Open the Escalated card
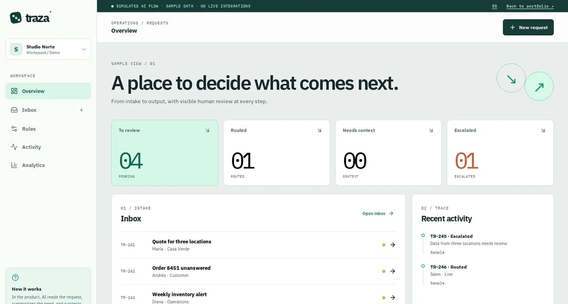568x304 pixels. click(500, 153)
